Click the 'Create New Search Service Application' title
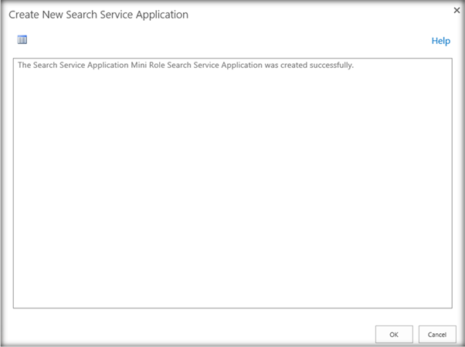Image resolution: width=465 pixels, height=347 pixels. (x=98, y=15)
